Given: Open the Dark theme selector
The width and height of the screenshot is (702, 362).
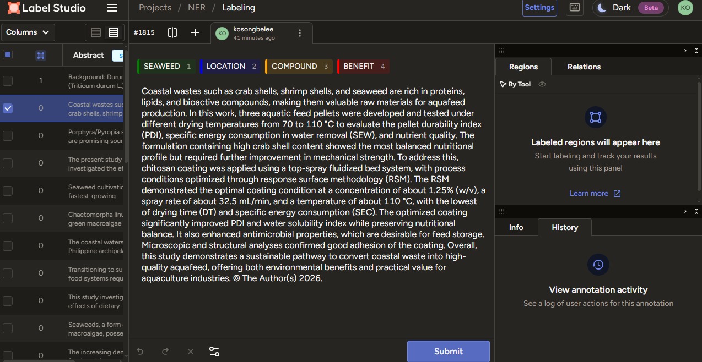Looking at the screenshot, I should [630, 8].
